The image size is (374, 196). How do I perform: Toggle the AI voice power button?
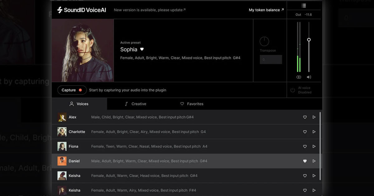point(293,90)
